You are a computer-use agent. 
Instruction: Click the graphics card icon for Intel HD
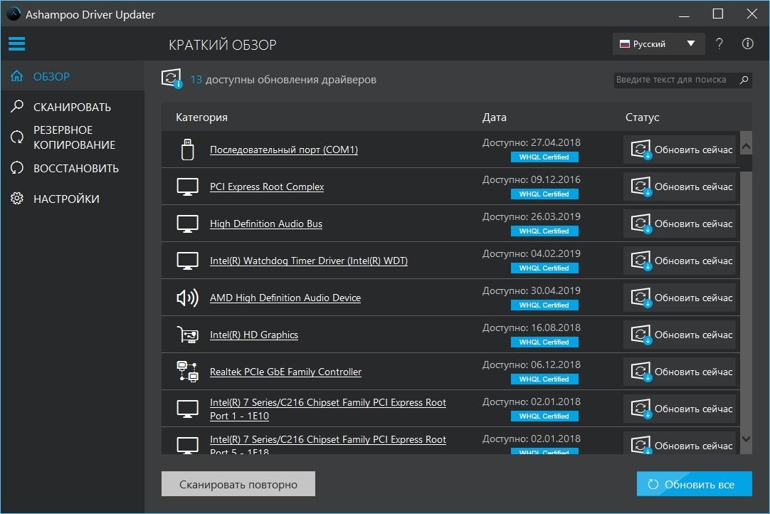(x=187, y=335)
